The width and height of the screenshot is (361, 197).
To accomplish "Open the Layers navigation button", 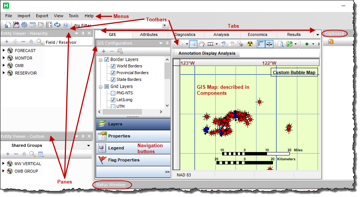I will coord(133,124).
